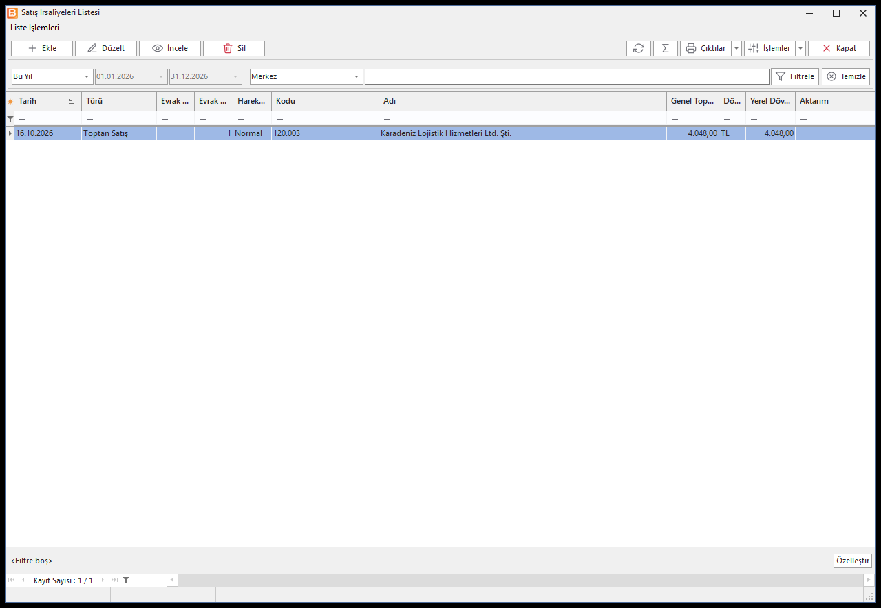This screenshot has height=608, width=881.
Task: Click the search text input field
Action: point(567,76)
